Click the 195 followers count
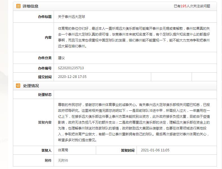222x169 pixels. click(184, 6)
